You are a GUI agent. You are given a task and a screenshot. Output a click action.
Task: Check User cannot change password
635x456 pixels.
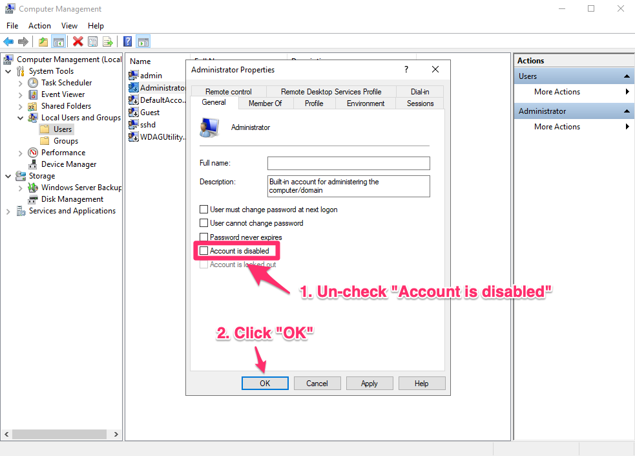click(x=204, y=223)
